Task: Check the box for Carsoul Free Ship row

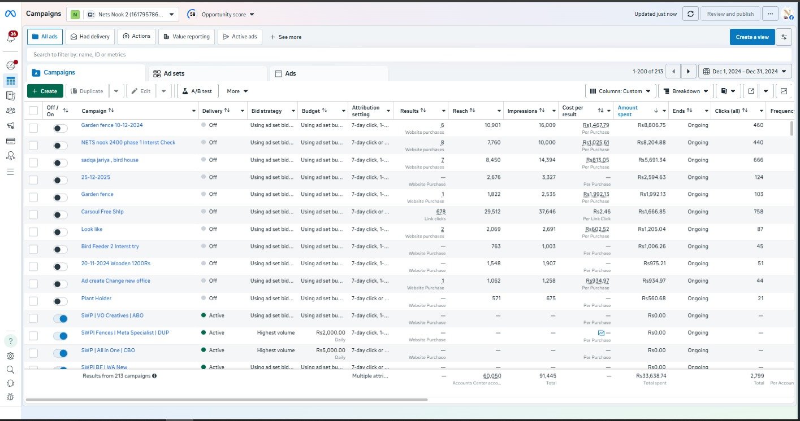Action: click(x=33, y=214)
